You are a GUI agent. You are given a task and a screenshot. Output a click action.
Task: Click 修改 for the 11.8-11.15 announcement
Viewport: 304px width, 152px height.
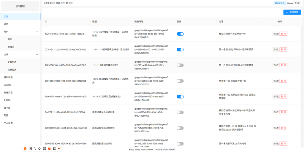276,49
